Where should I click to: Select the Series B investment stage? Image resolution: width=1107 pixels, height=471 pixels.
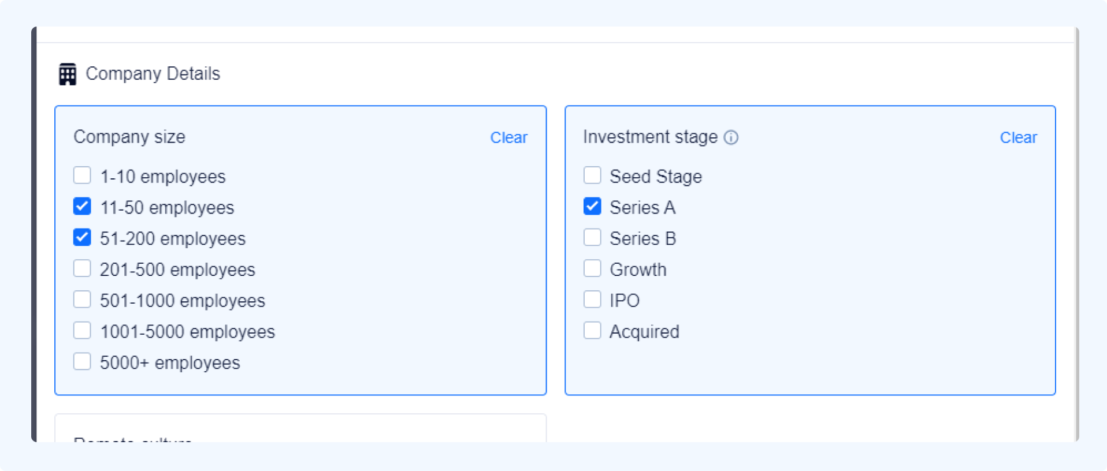592,237
